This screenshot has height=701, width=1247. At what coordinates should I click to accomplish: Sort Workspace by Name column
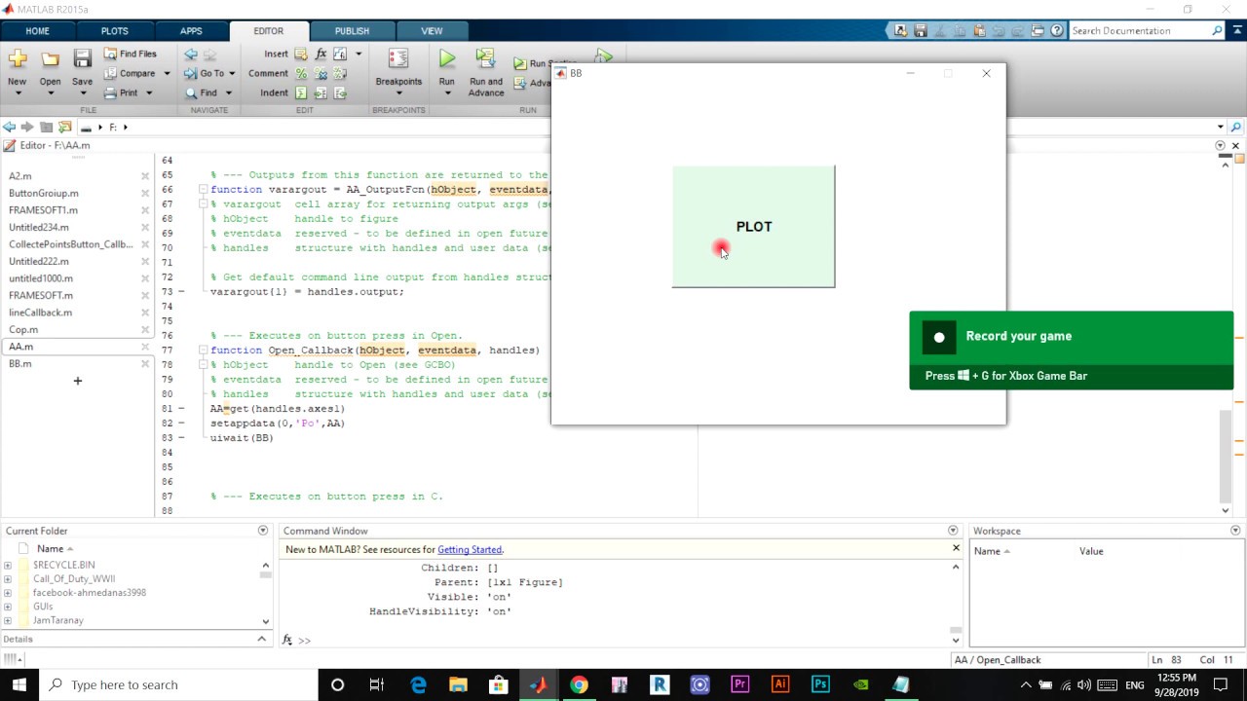[x=993, y=551]
